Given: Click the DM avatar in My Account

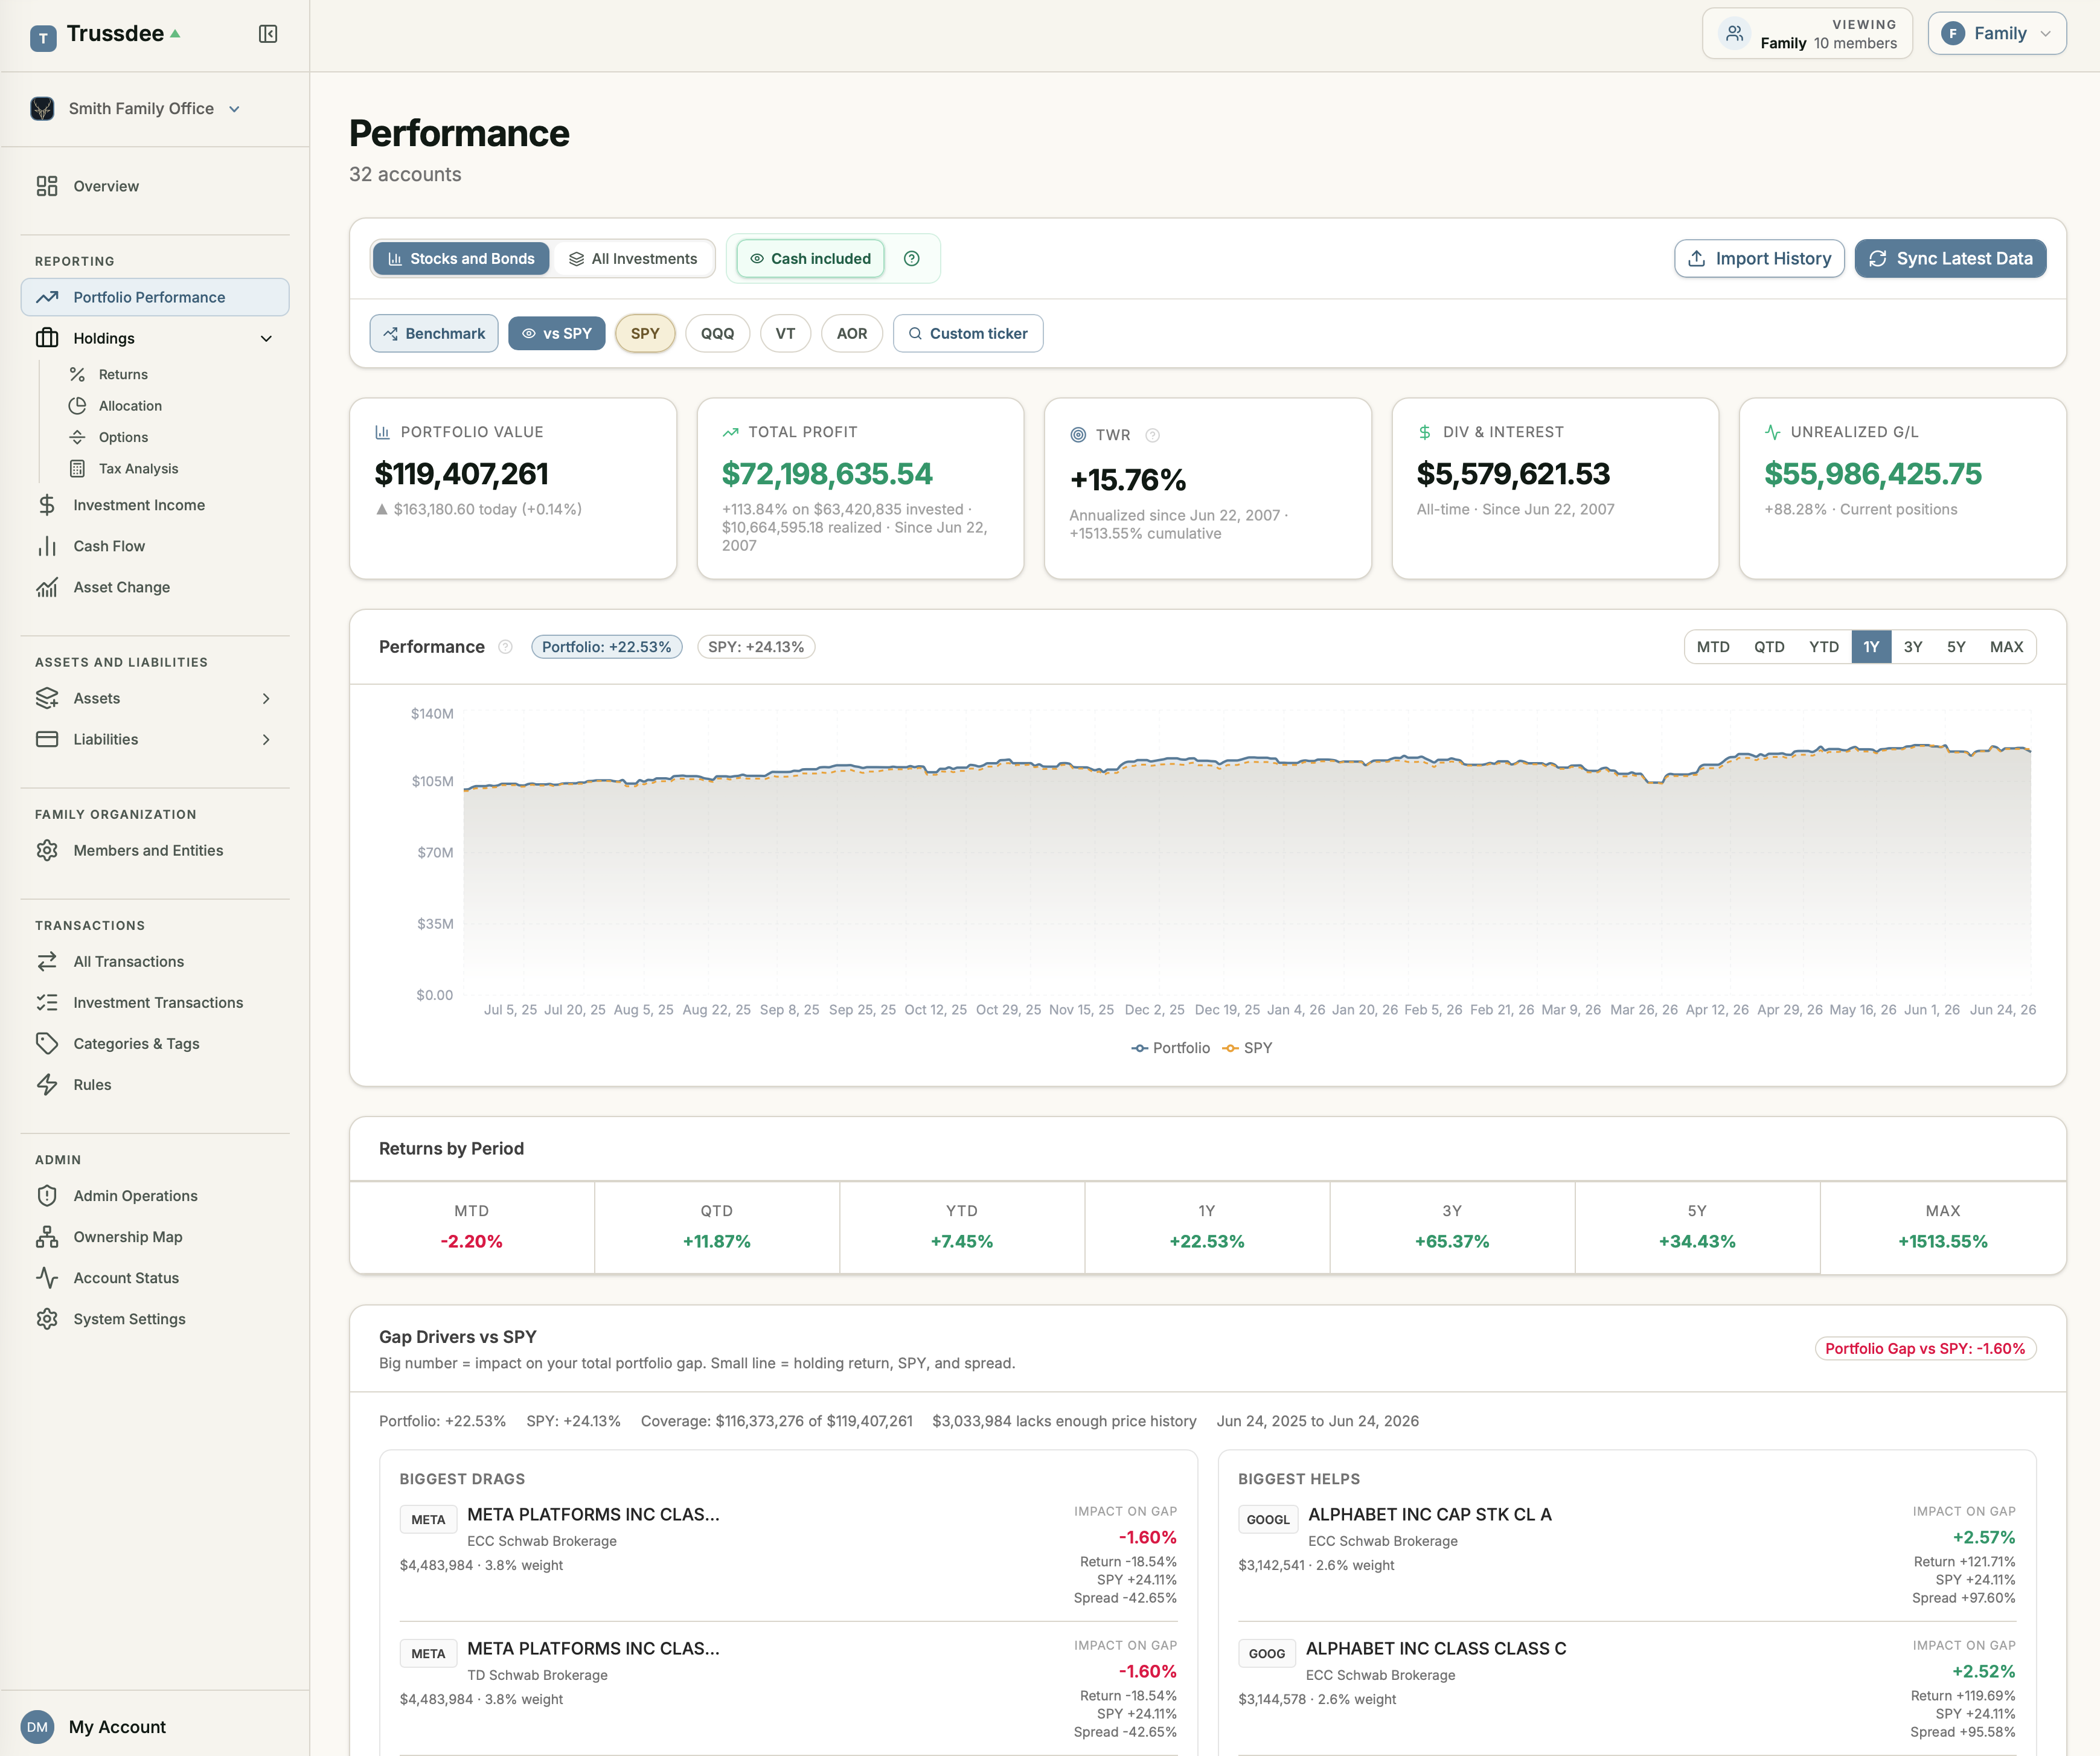Looking at the screenshot, I should tap(38, 1726).
